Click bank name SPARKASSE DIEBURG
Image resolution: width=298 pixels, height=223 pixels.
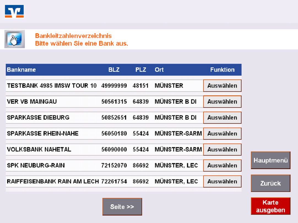38,117
